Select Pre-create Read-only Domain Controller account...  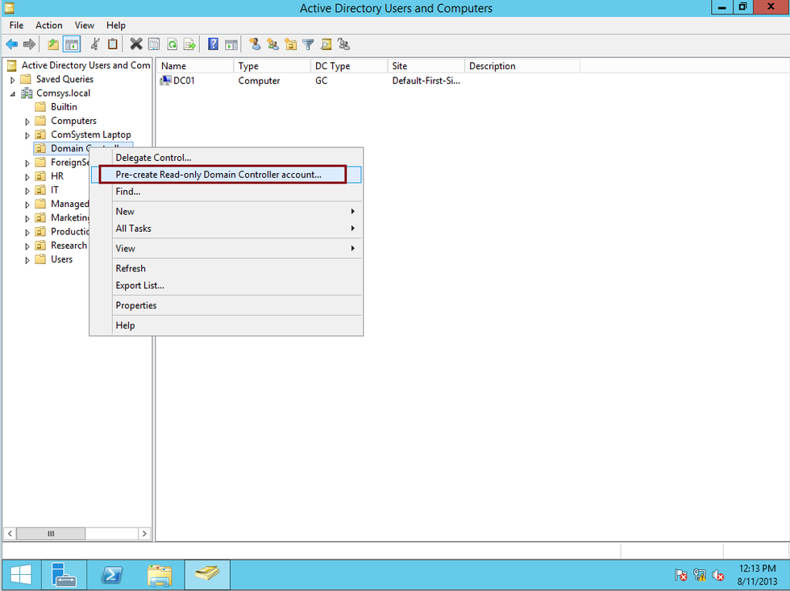tap(227, 175)
